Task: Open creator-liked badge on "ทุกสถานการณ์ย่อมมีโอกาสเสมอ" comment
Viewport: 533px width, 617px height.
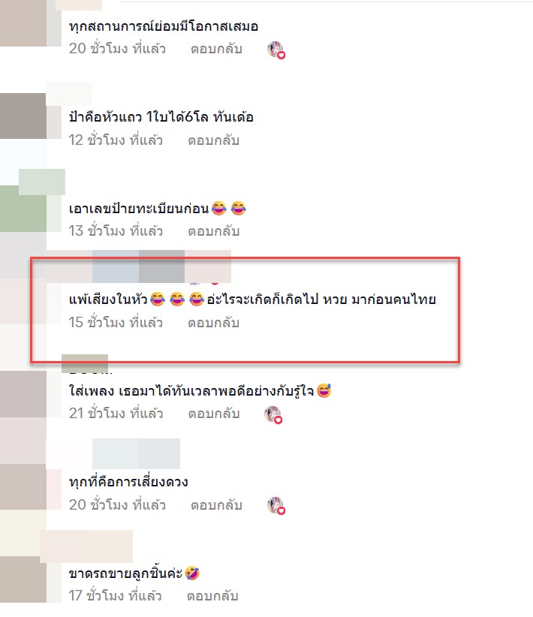Action: (x=276, y=50)
